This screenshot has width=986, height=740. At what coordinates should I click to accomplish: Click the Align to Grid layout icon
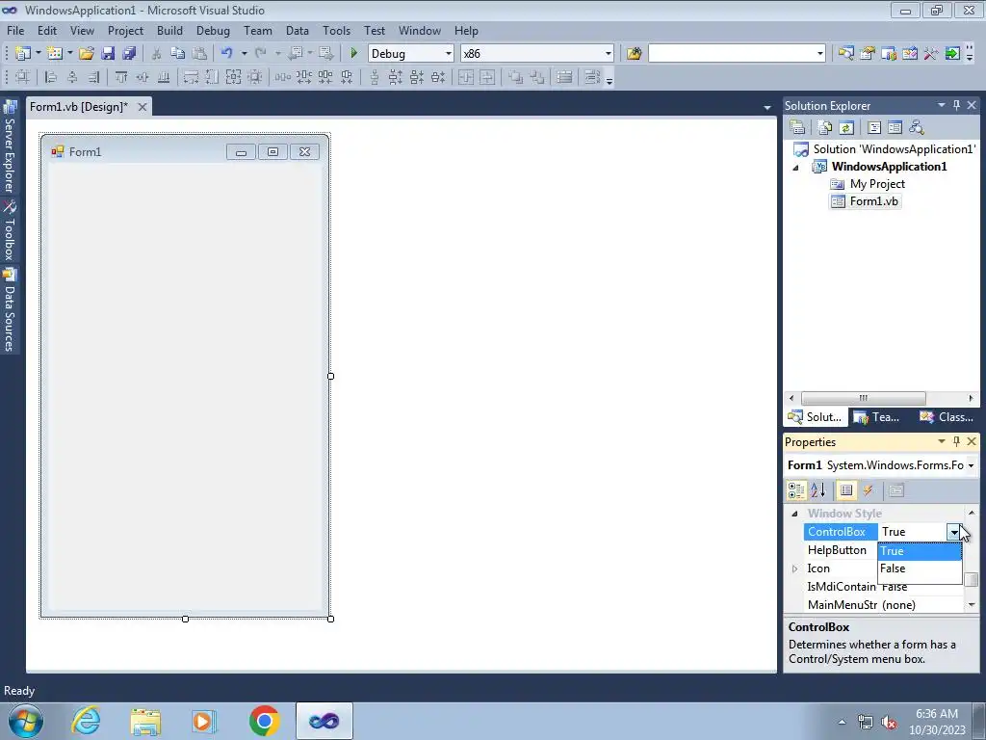tap(22, 77)
